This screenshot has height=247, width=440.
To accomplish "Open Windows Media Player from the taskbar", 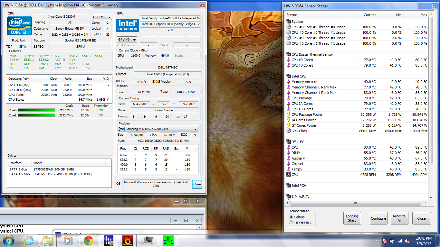I will 68,241.
